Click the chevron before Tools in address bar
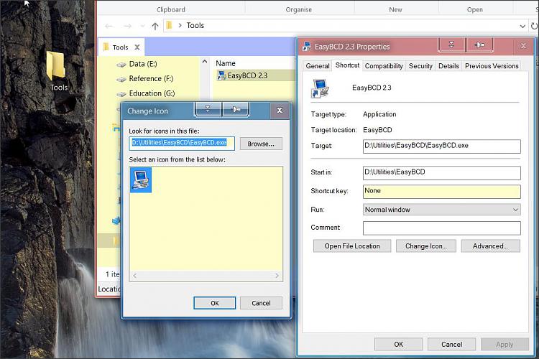Screen dimensions: 539x359 (180, 25)
